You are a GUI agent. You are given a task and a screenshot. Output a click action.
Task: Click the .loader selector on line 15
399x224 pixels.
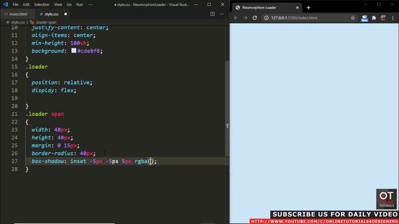[37, 67]
